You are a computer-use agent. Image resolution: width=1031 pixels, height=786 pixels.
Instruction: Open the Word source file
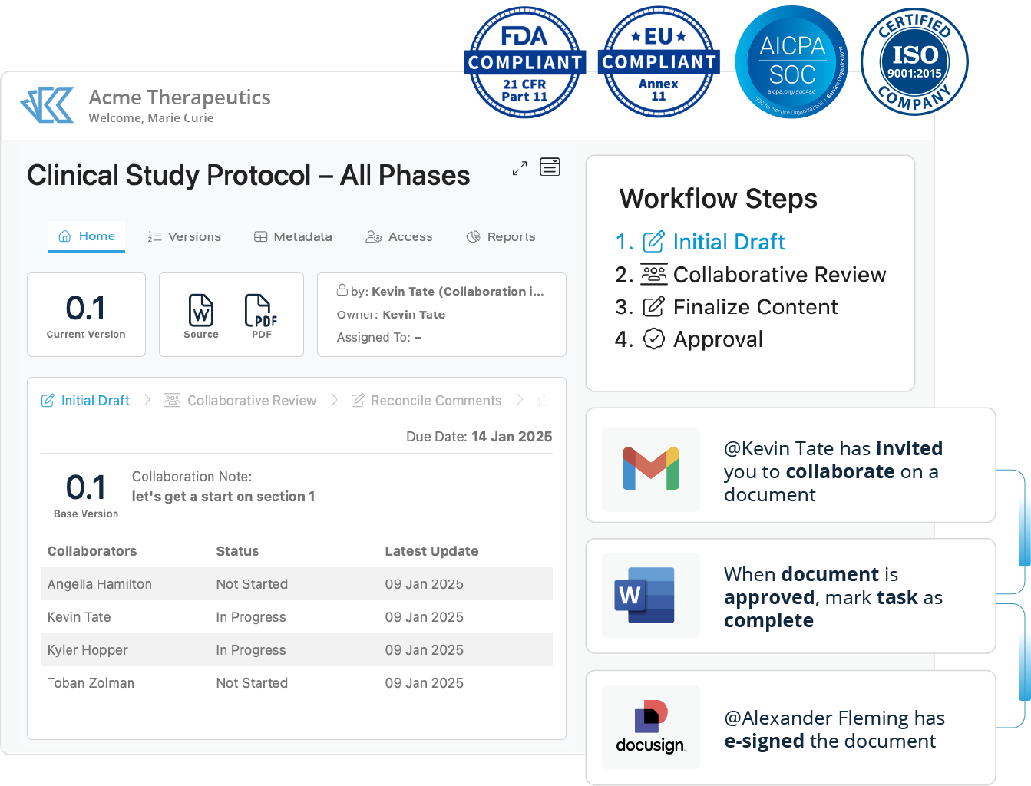tap(201, 315)
